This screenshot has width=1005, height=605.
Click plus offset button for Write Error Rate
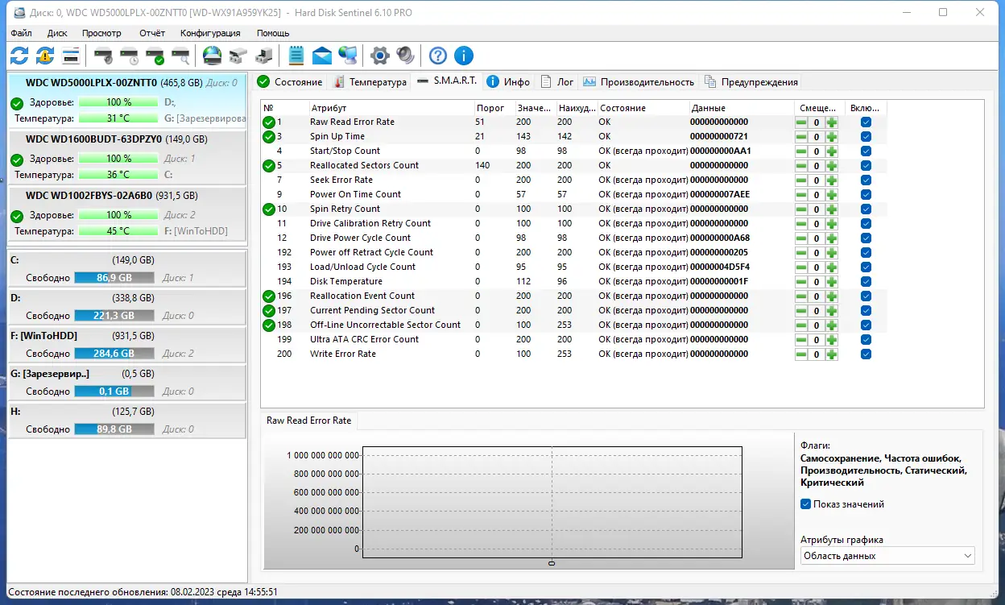click(x=831, y=354)
